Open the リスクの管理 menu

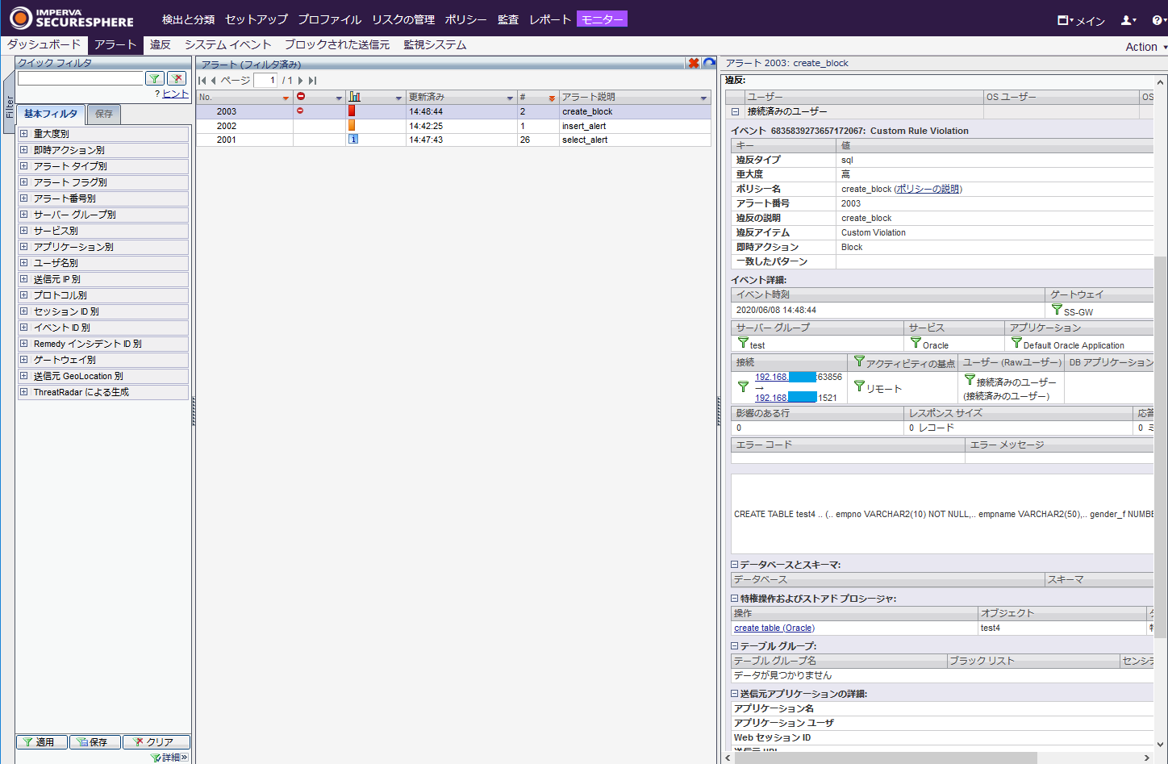point(403,19)
